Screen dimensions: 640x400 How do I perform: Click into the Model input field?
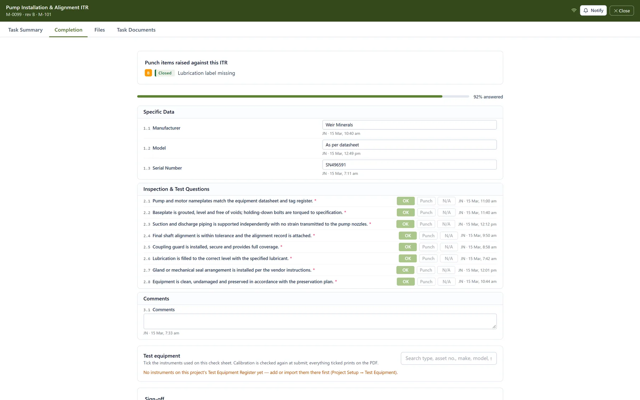(409, 145)
